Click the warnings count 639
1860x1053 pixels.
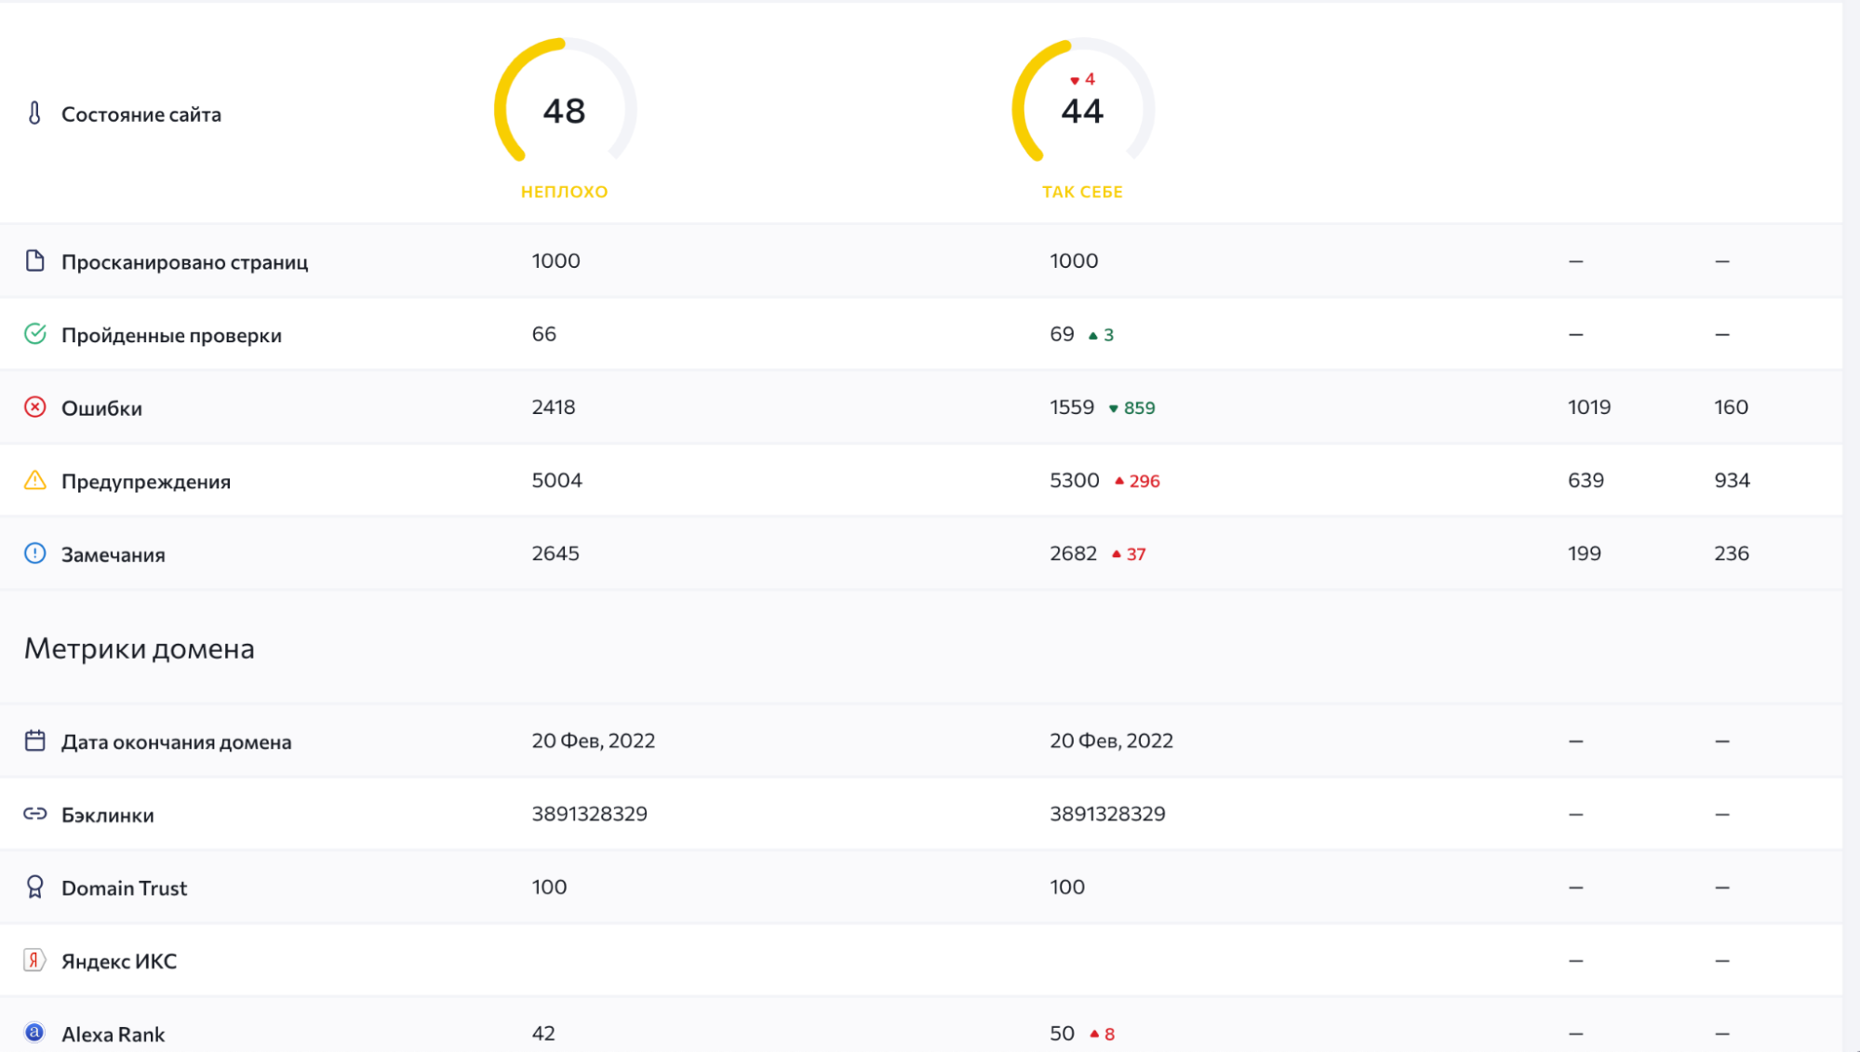[1586, 480]
